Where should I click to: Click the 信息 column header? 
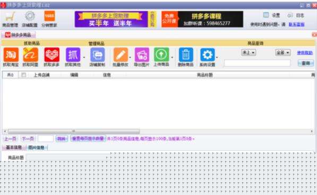click(107, 75)
